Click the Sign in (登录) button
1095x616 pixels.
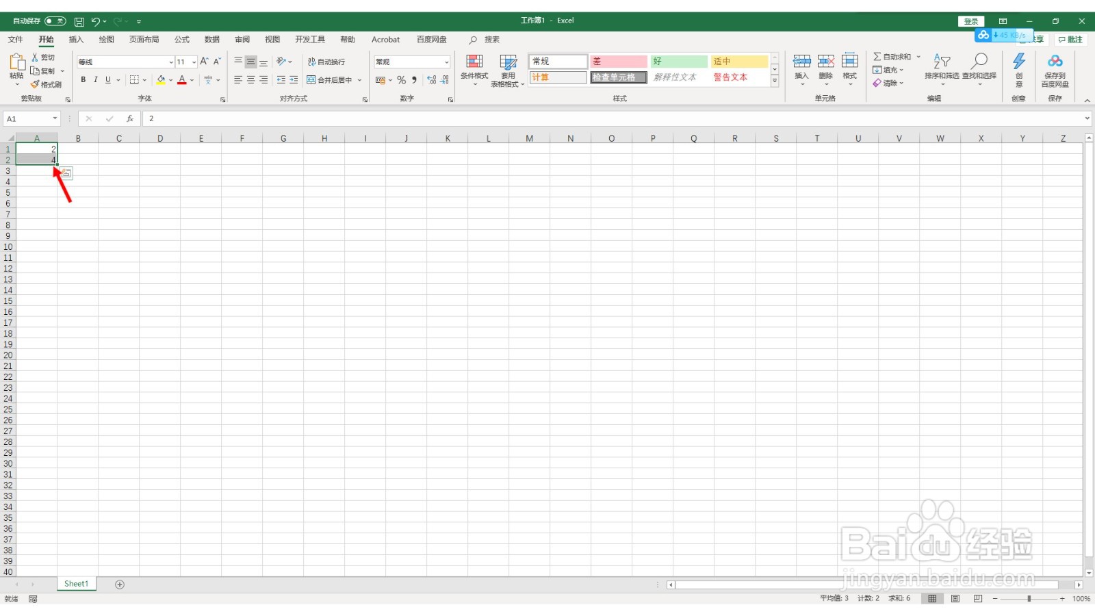[971, 21]
